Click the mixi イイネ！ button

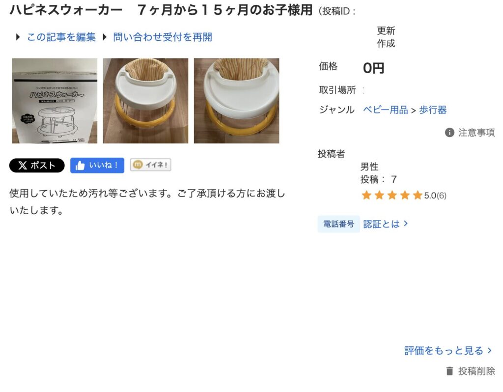(x=150, y=165)
